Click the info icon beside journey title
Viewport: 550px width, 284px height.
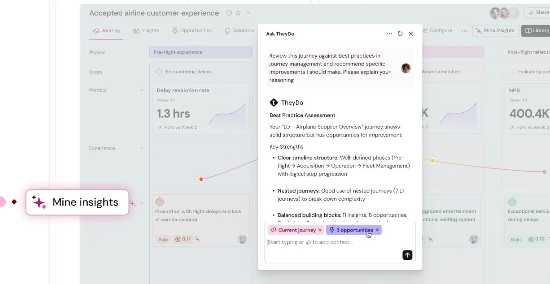coord(229,13)
